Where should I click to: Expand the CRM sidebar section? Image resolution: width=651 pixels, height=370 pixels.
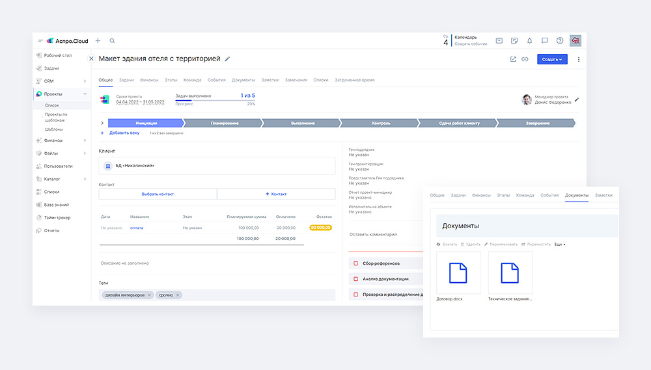[x=85, y=81]
